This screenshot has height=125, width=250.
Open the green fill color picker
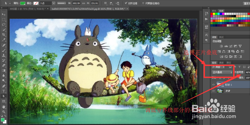click(23, 3)
